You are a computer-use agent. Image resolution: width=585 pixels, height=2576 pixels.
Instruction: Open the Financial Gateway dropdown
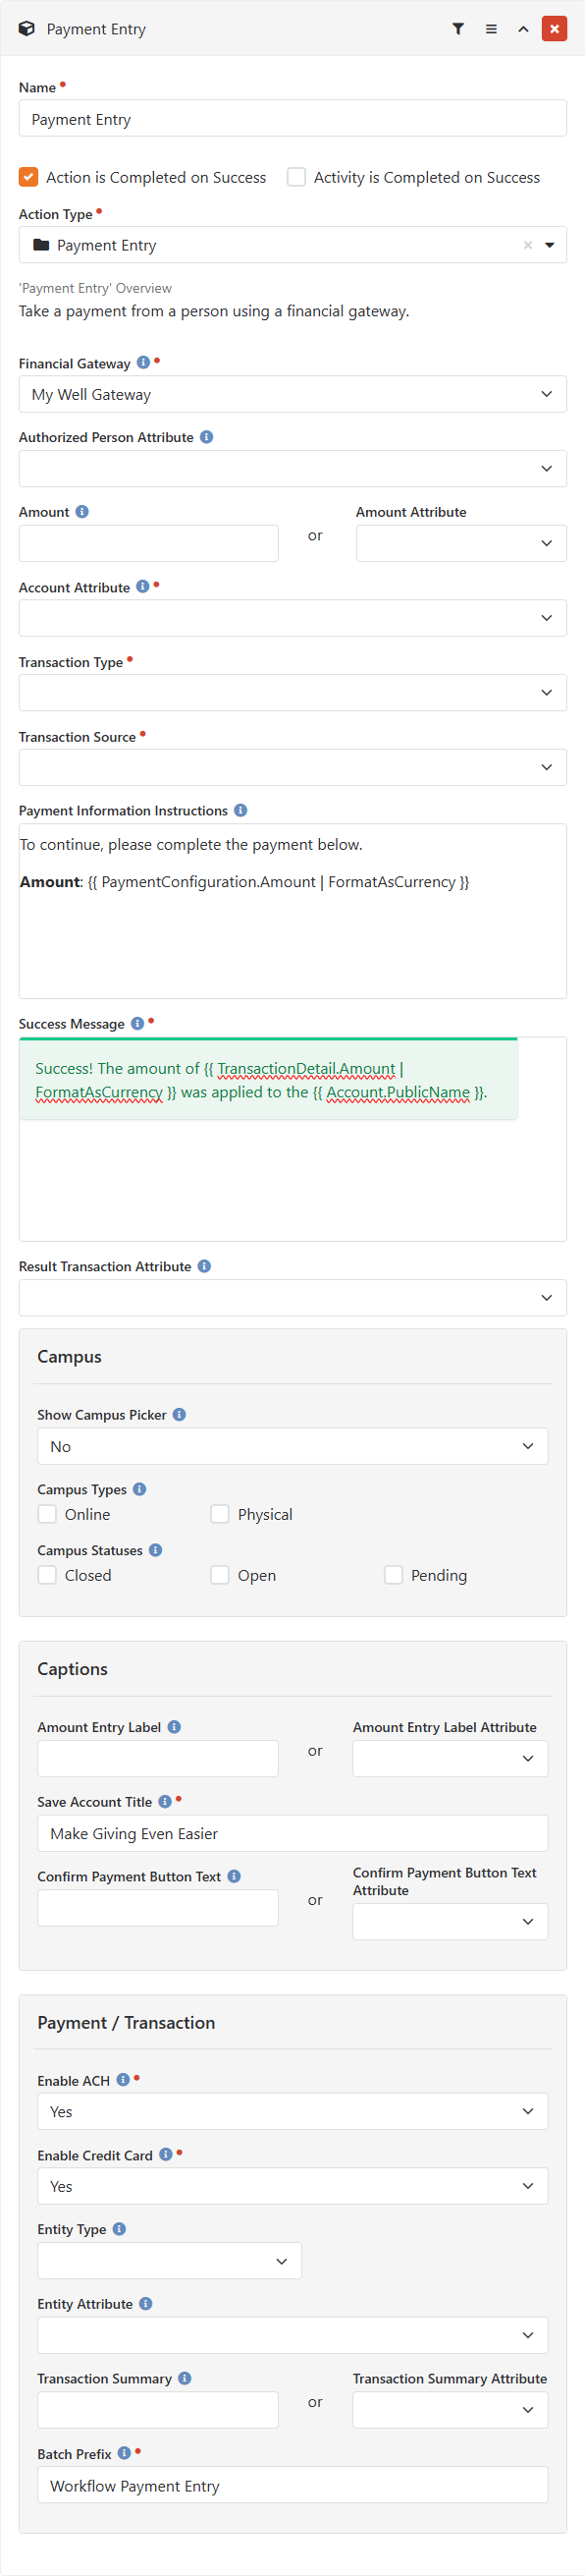coord(292,394)
